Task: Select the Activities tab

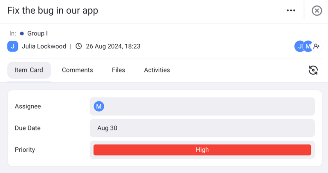Action: [157, 70]
